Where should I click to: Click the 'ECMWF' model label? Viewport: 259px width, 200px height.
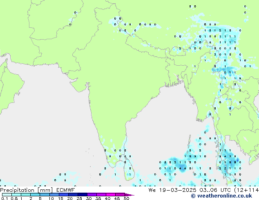[66, 190]
